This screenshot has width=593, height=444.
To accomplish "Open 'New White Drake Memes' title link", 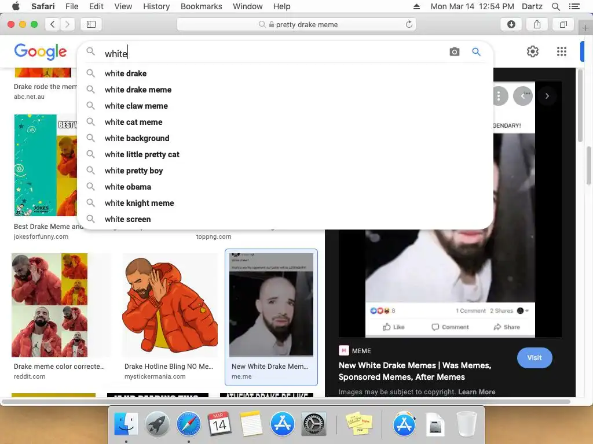I will tap(415, 371).
